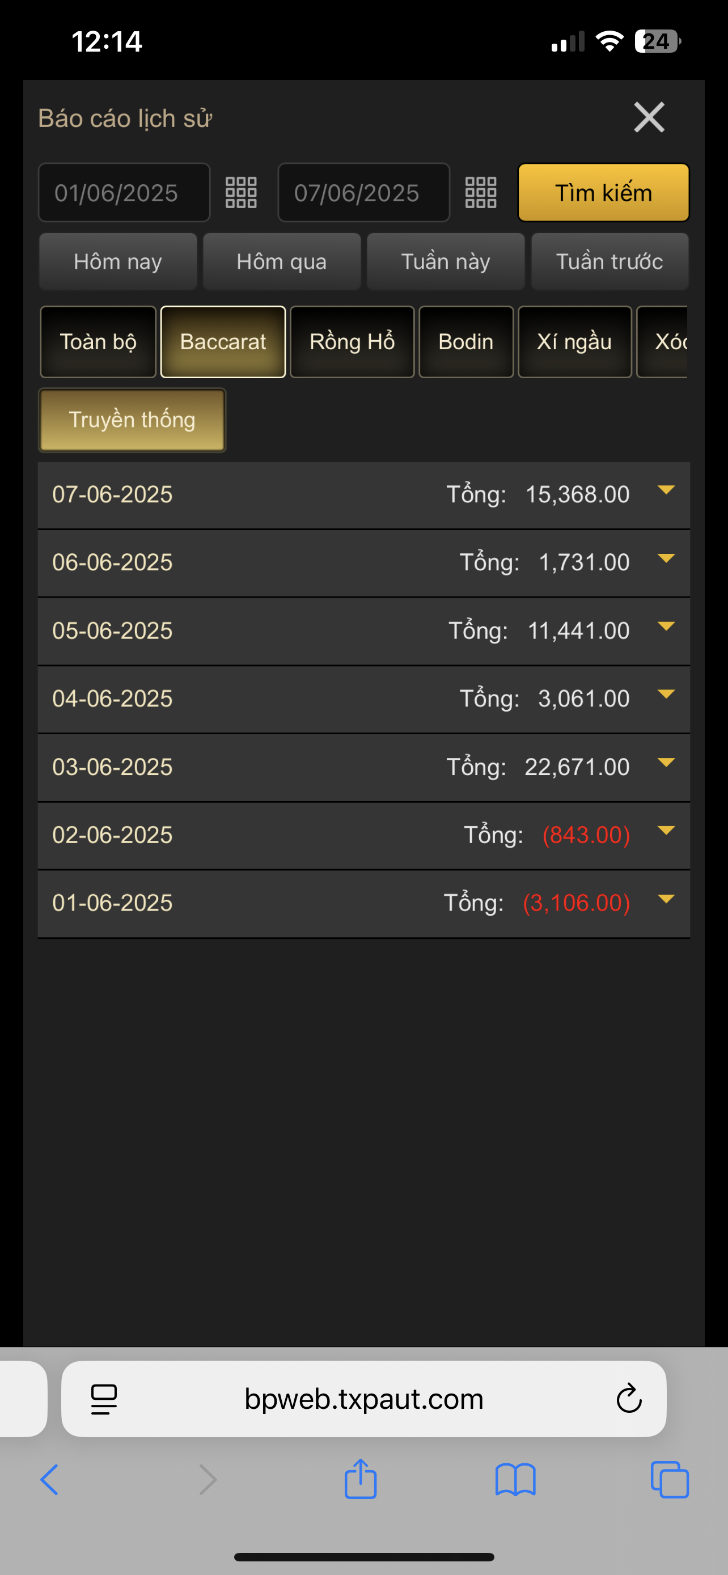Open the start date calendar picker icon
Image resolution: width=728 pixels, height=1575 pixels.
pos(241,193)
